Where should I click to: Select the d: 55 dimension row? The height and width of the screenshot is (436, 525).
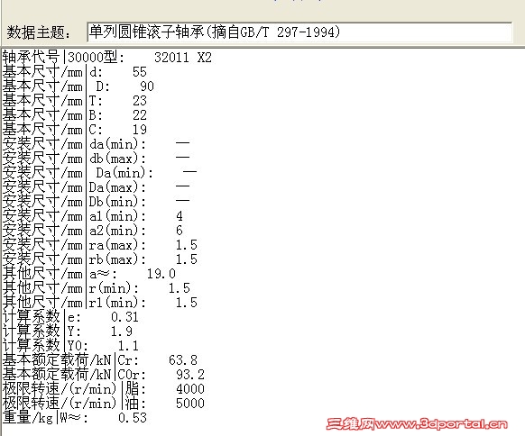click(x=75, y=72)
